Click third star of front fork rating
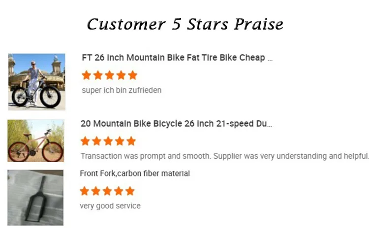Screen dimensions: 369x228 107,191
